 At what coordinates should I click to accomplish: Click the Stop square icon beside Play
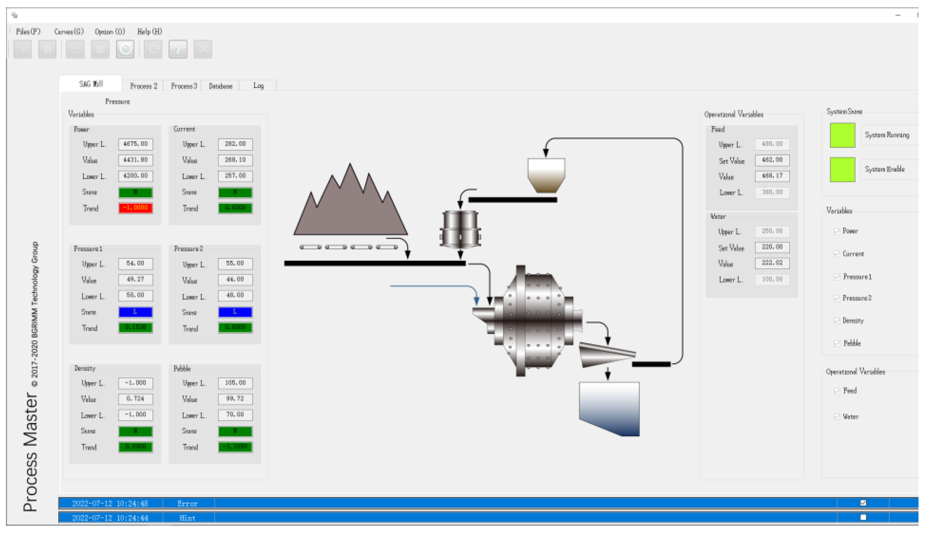[x=47, y=49]
